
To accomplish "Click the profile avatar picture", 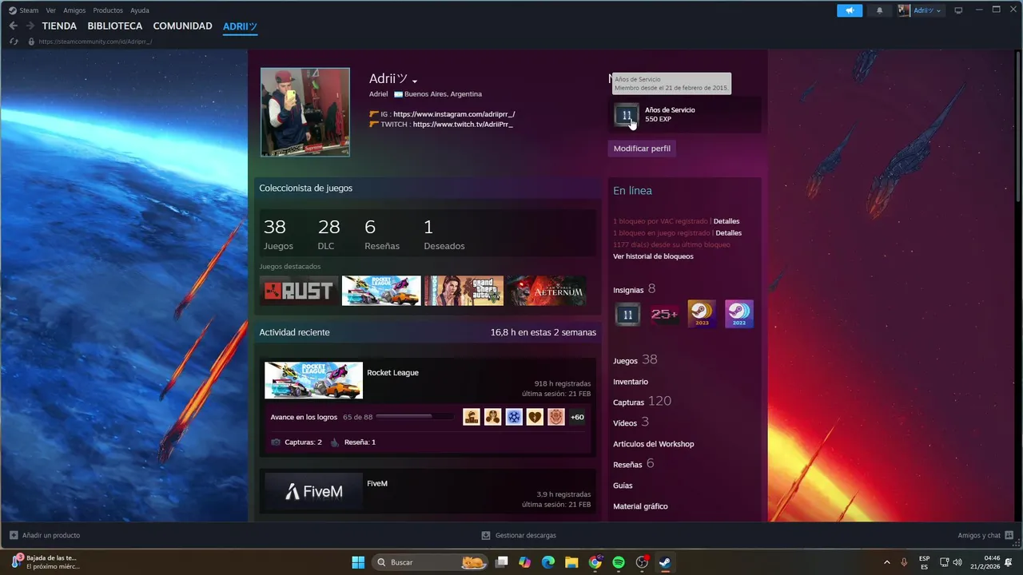I will coord(305,112).
